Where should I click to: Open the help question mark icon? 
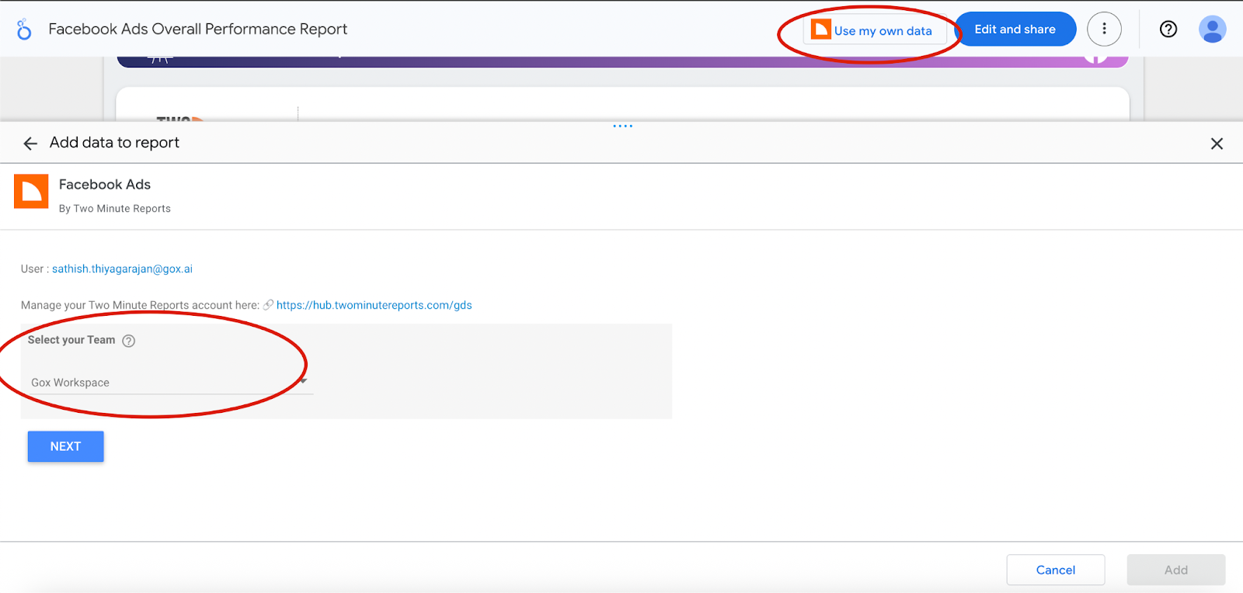(1168, 29)
